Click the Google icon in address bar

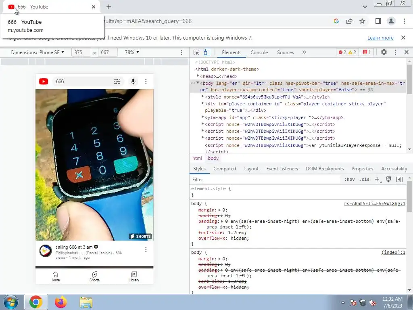pyautogui.click(x=336, y=21)
